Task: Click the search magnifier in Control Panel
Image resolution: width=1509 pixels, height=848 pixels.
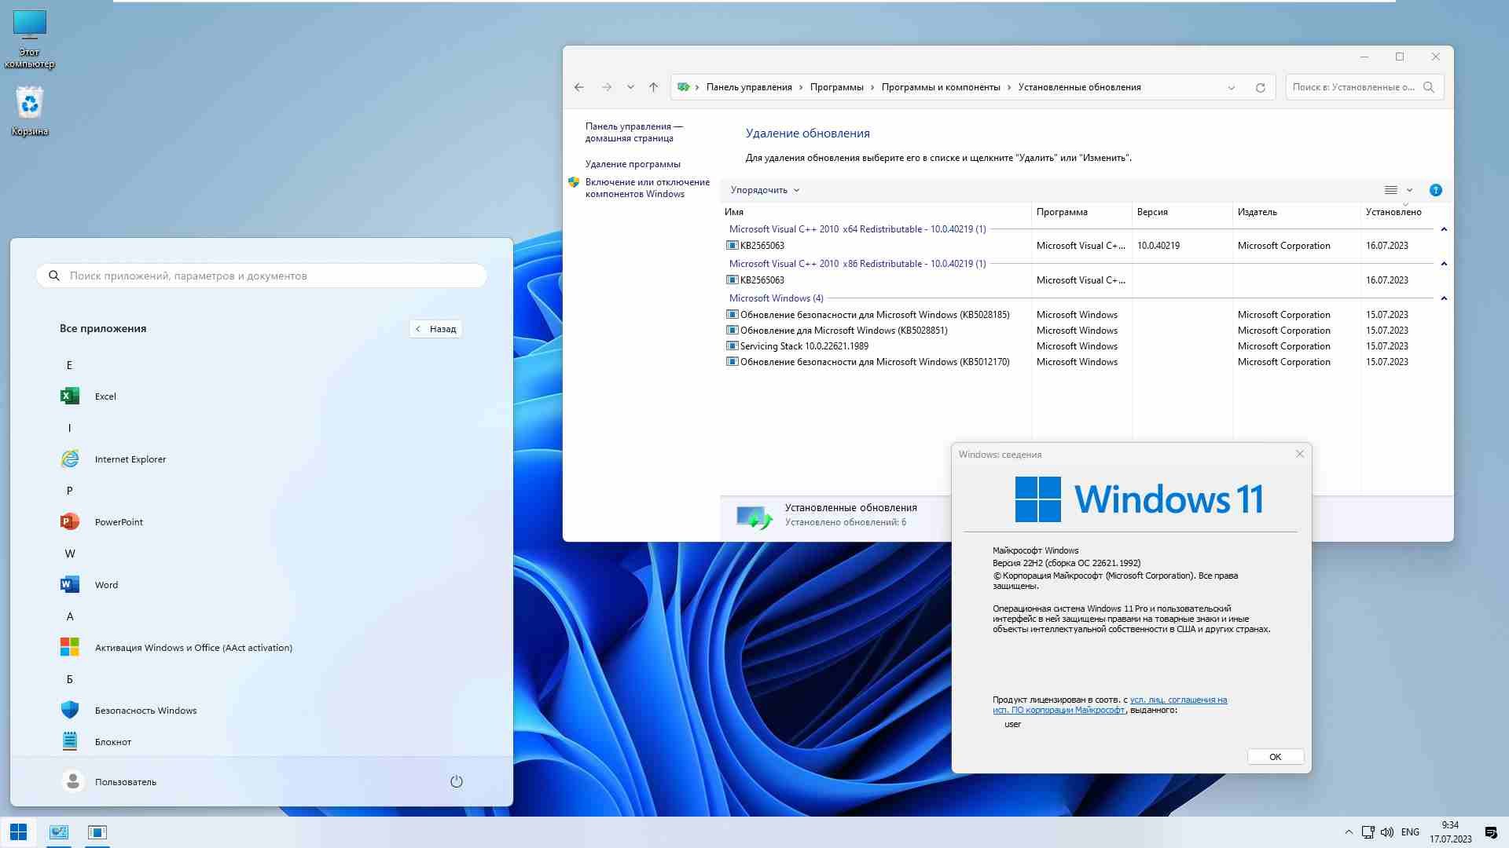Action: [x=1429, y=87]
